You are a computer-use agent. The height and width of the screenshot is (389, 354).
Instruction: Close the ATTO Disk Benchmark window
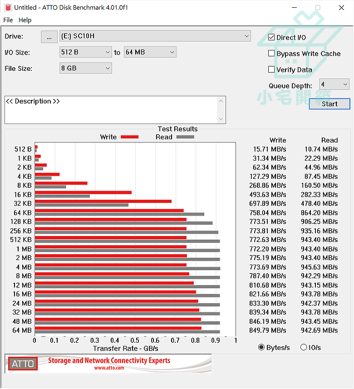coord(341,8)
